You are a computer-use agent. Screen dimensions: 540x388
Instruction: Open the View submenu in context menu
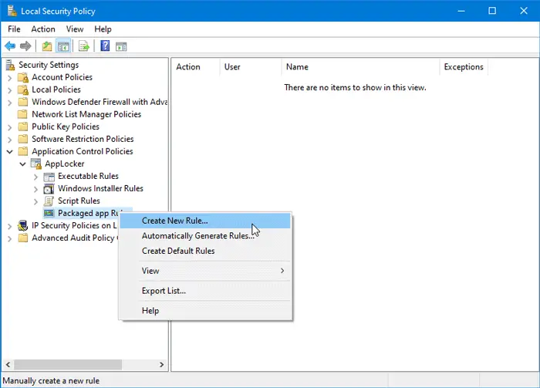150,271
